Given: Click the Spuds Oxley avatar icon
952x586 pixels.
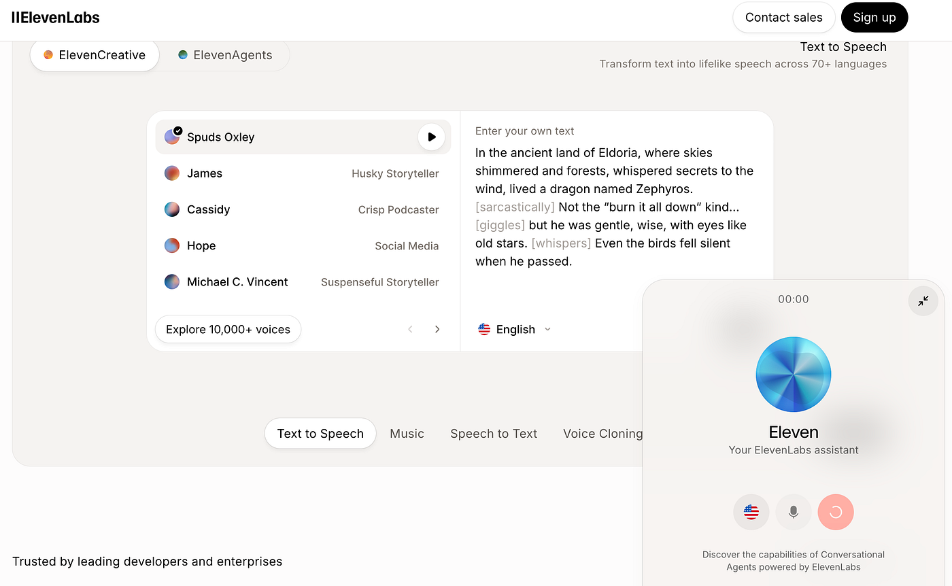Looking at the screenshot, I should tap(172, 137).
